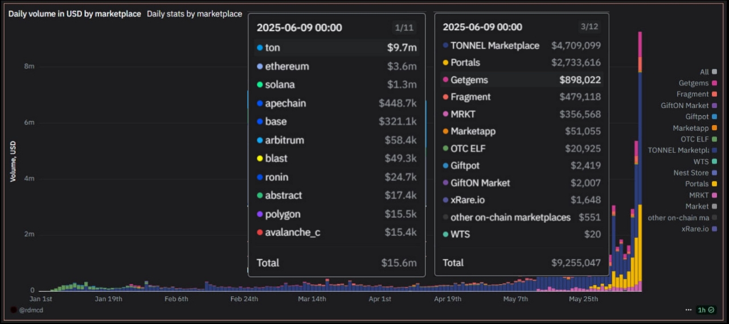Click the Mar 14th x-axis label
This screenshot has height=324, width=729.
tap(312, 299)
